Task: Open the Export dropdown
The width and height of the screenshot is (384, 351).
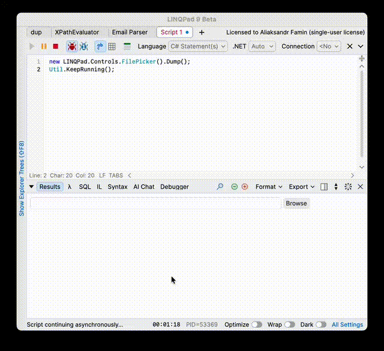Action: click(301, 187)
